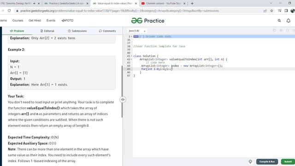
Task: Click the panel splitter handle icon
Action: [x=123, y=100]
